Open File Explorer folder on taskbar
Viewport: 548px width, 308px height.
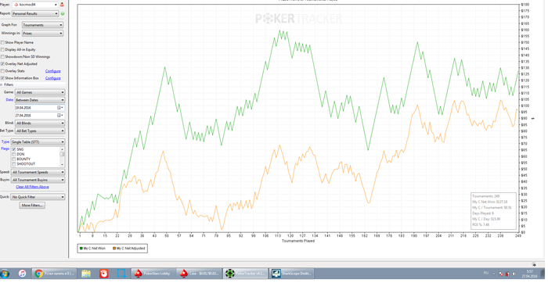pyautogui.click(x=86, y=274)
